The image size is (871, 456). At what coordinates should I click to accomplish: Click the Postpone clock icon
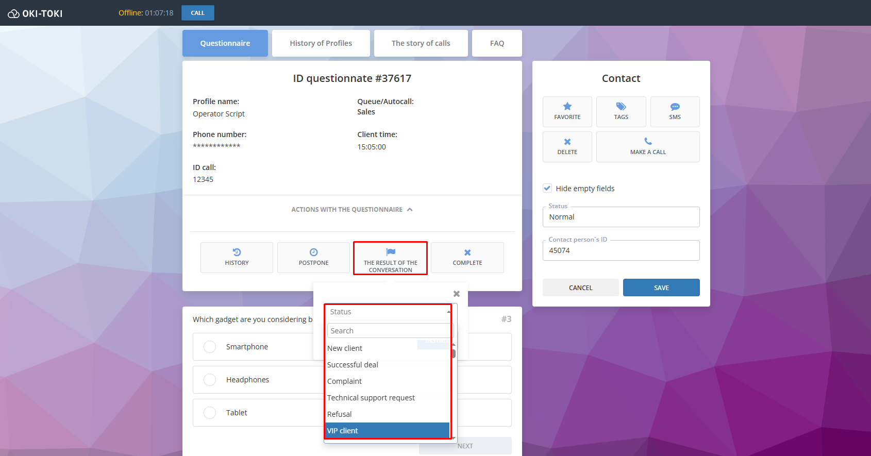pos(313,252)
